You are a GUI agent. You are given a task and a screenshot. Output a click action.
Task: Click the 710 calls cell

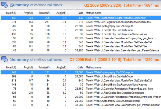click(x=81, y=22)
